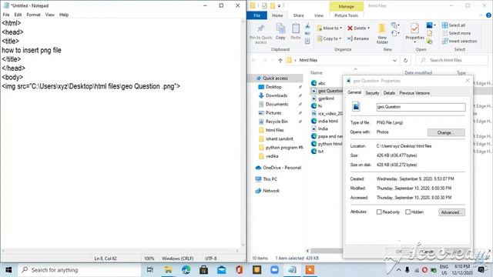This screenshot has height=277, width=493.
Task: Click the Windows Start button
Action: pyautogui.click(x=8, y=270)
